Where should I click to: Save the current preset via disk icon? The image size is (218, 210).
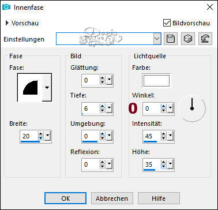point(170,39)
